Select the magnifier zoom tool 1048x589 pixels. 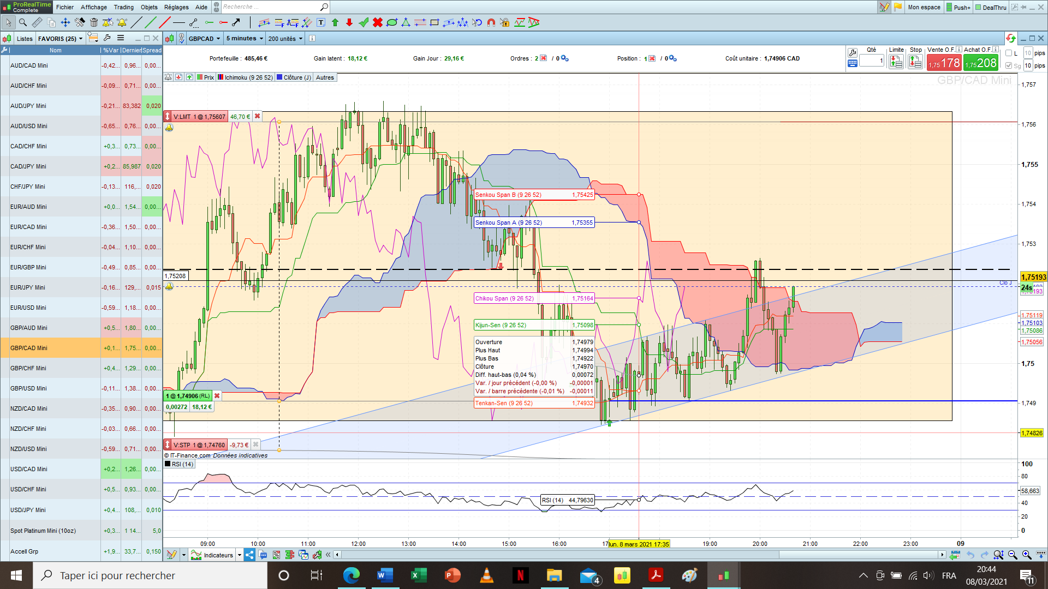click(x=23, y=22)
